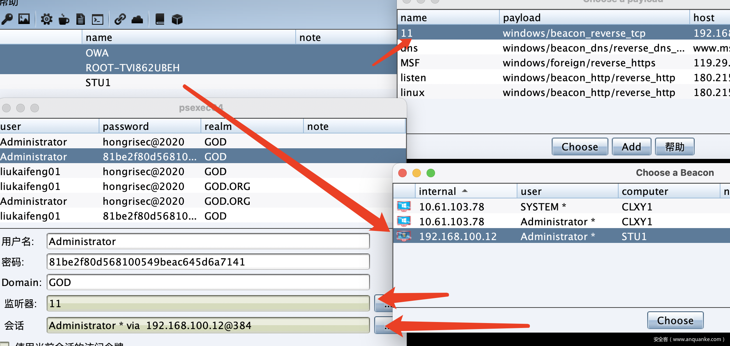This screenshot has height=346, width=730.
Task: Click the computer icon beside SYSTEM * beacon
Action: (x=404, y=207)
